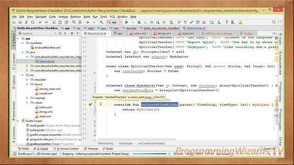Open the Build Variants side panel

pyautogui.click(x=14, y=111)
